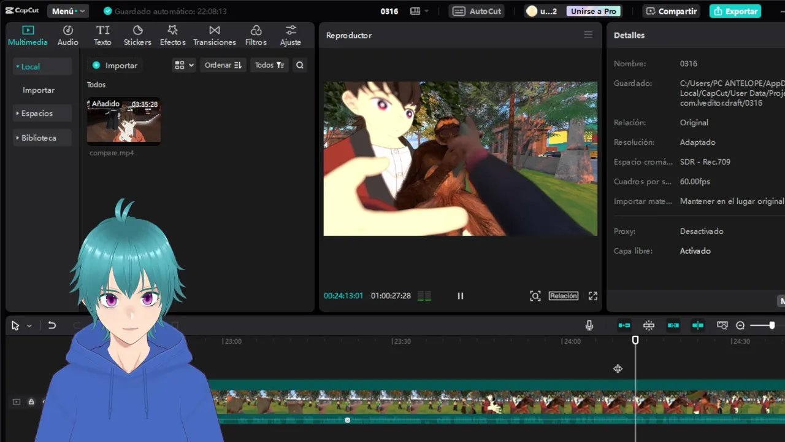Click the microphone record voiceover icon
Viewport: 785px width, 442px height.
click(x=589, y=325)
